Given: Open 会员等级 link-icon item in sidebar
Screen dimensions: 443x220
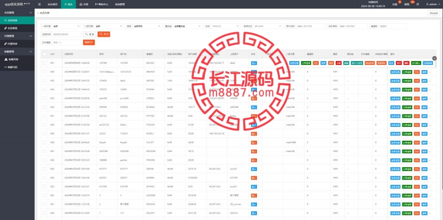Looking at the screenshot, I should 17,28.
